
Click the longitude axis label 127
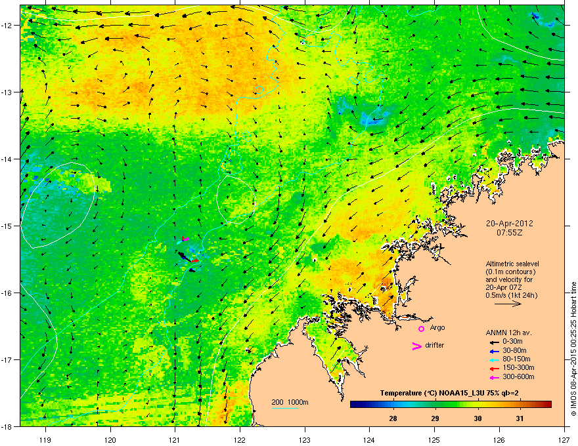pyautogui.click(x=564, y=439)
